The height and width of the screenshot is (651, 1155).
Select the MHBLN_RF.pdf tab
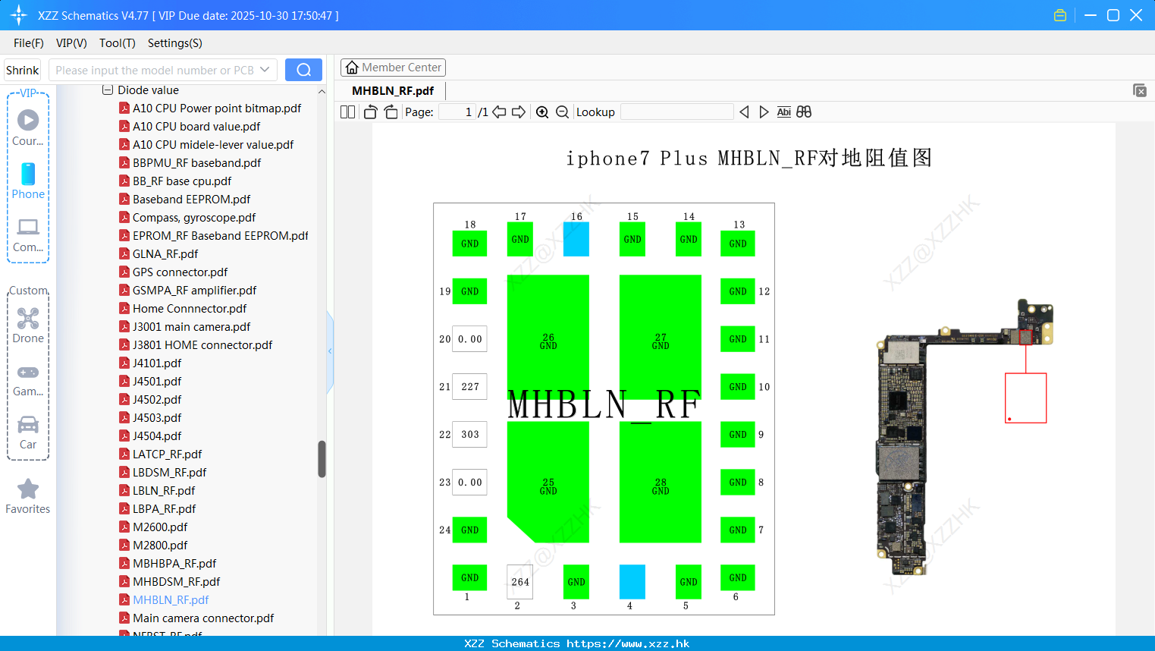pos(393,91)
